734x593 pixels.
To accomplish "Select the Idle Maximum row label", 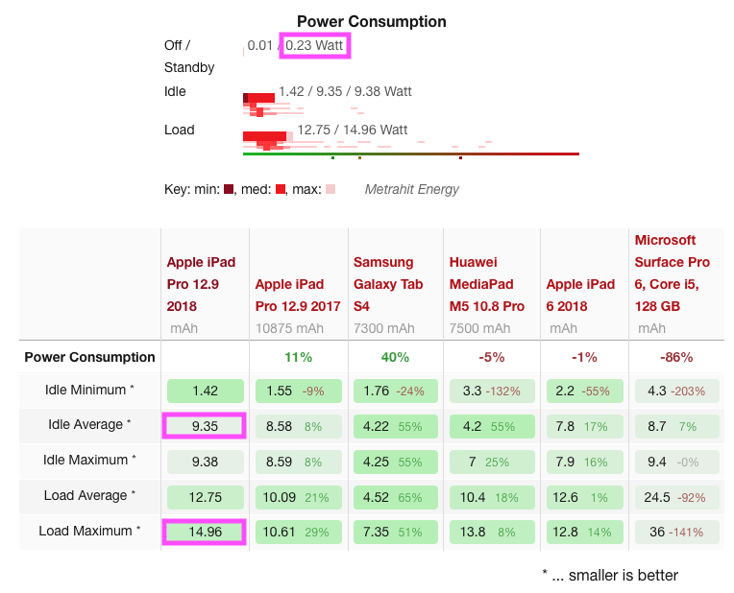I will (89, 461).
